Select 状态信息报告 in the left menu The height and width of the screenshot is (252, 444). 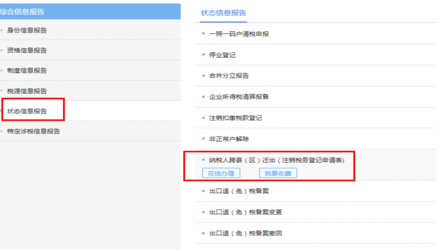(x=27, y=111)
